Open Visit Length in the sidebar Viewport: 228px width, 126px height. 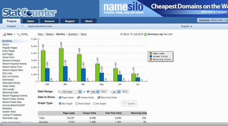click(x=8, y=89)
